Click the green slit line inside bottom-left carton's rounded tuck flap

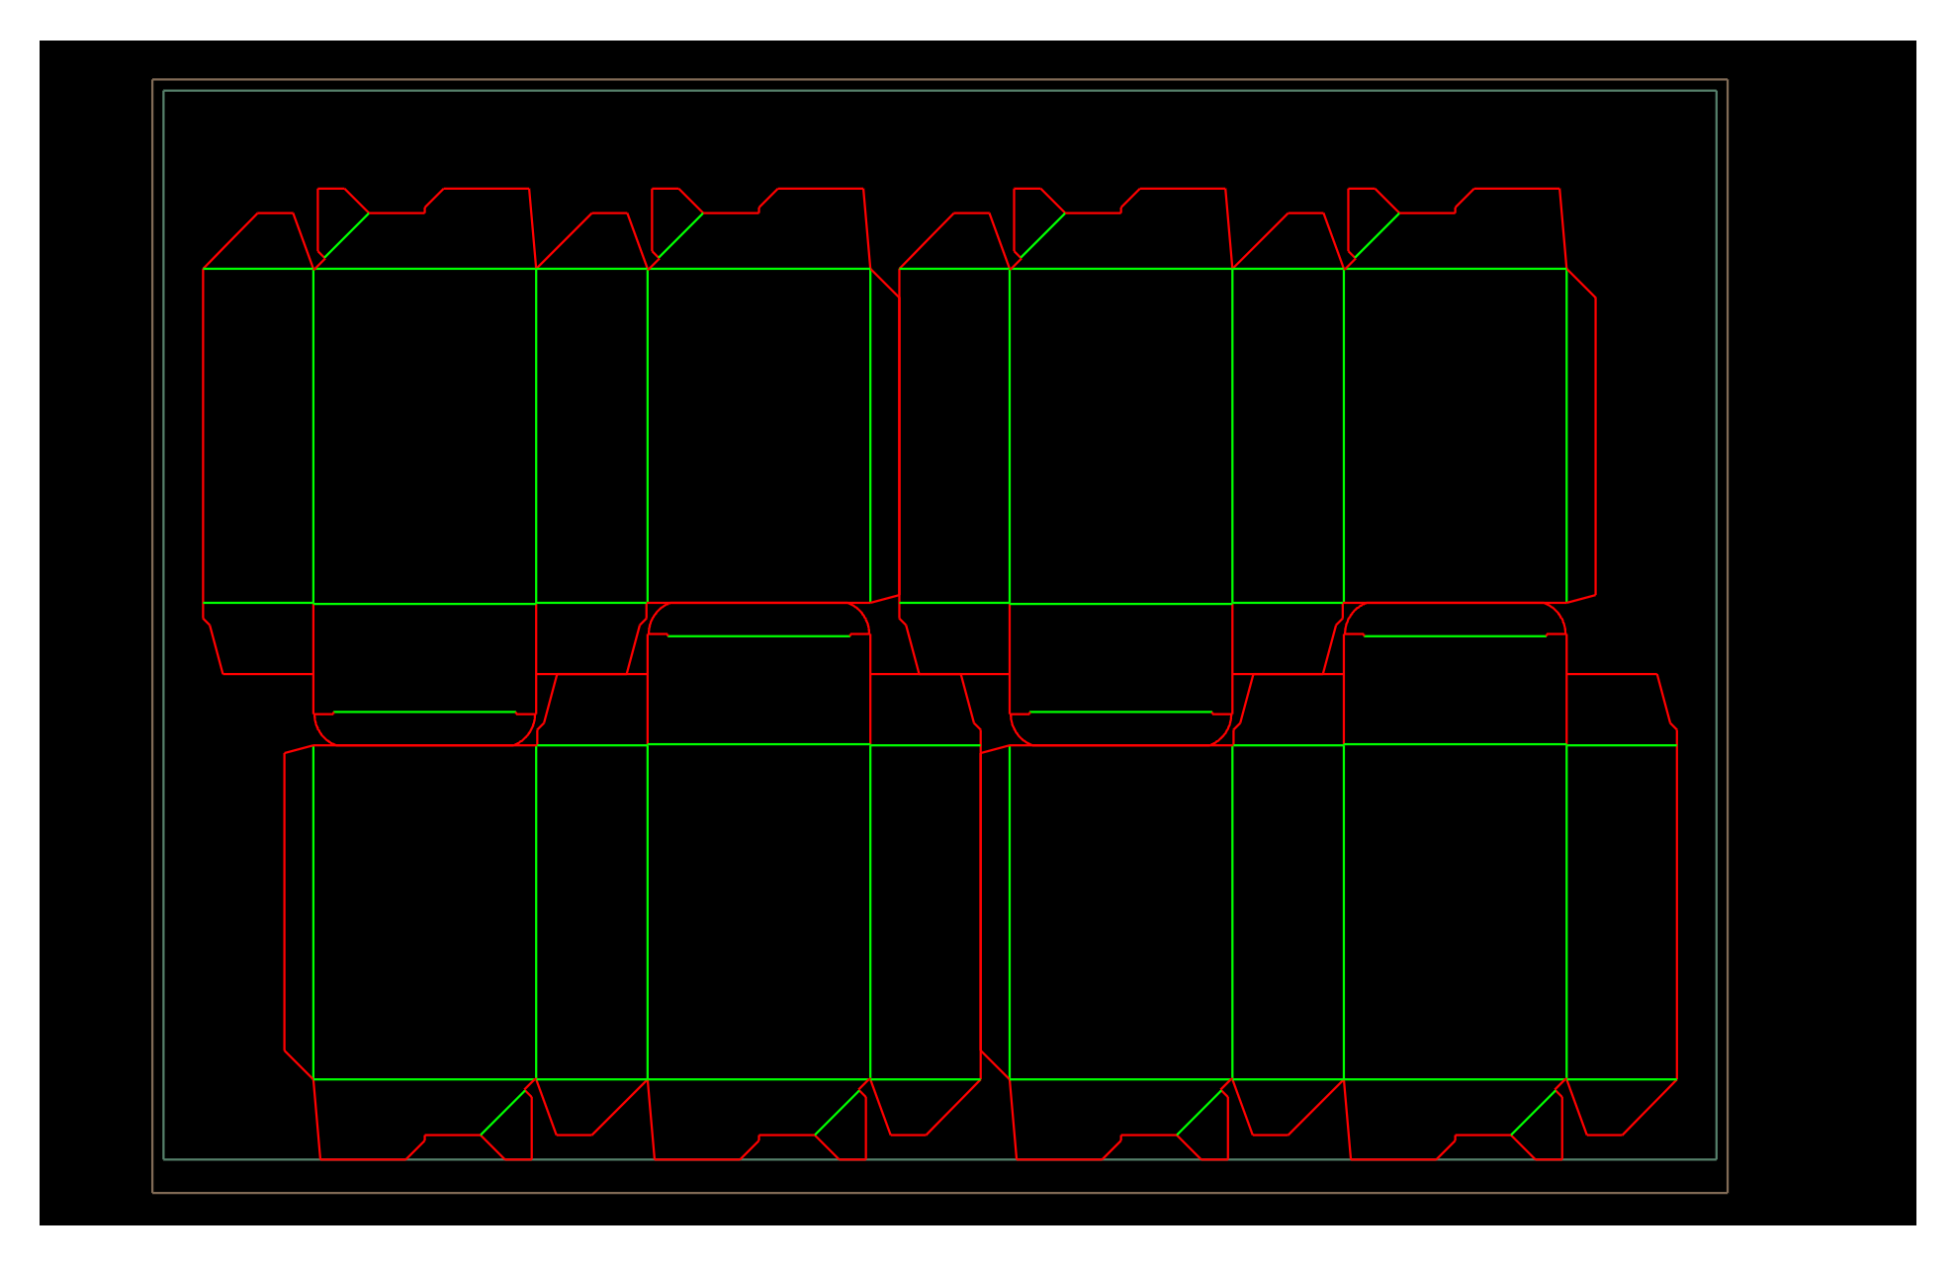(758, 635)
